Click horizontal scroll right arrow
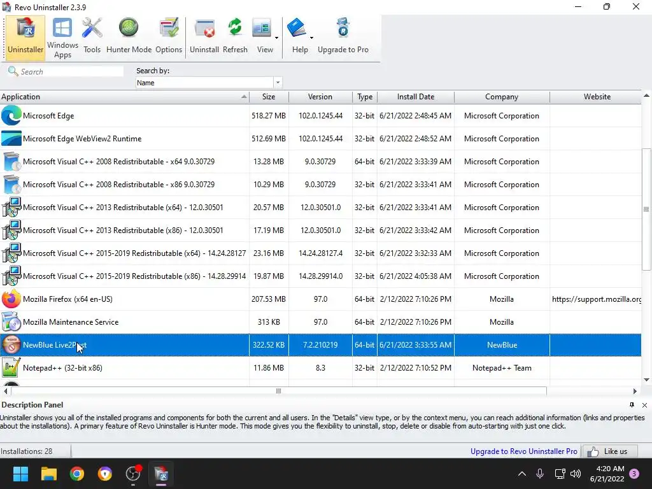 click(635, 391)
